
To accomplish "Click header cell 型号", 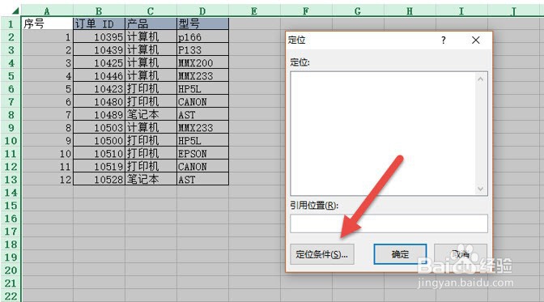I will [x=202, y=24].
